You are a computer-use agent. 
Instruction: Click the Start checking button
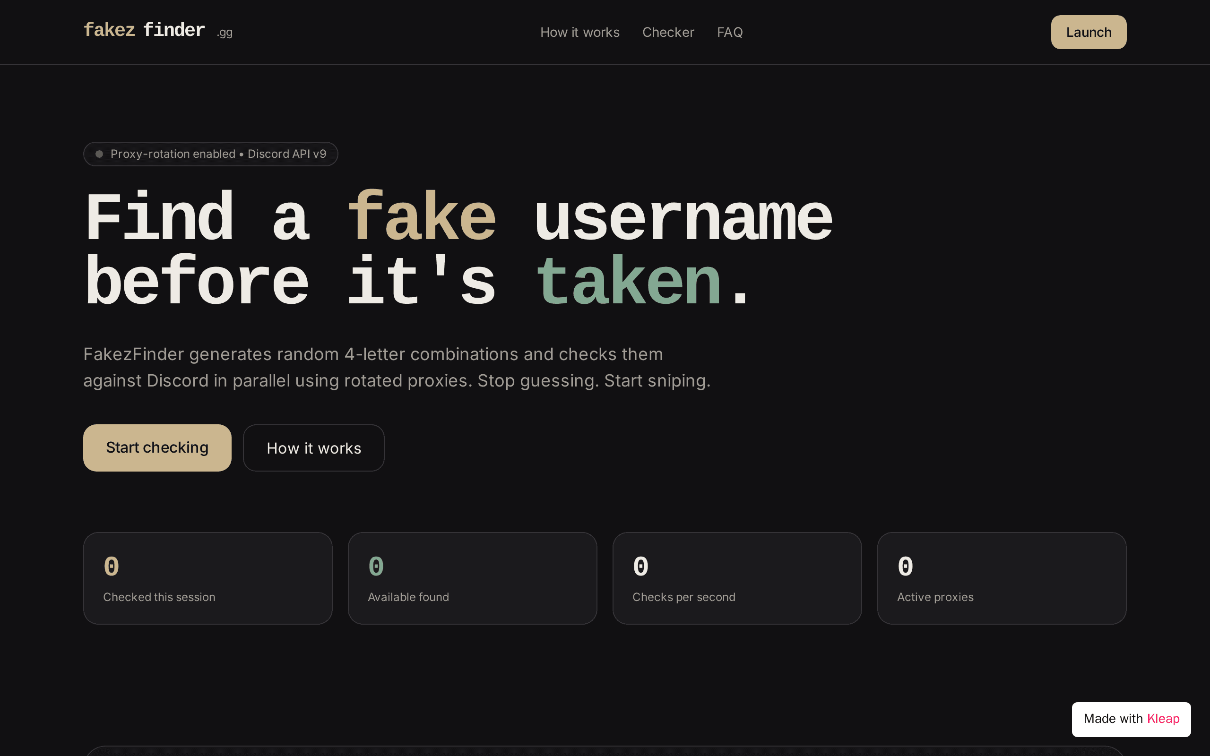coord(157,447)
